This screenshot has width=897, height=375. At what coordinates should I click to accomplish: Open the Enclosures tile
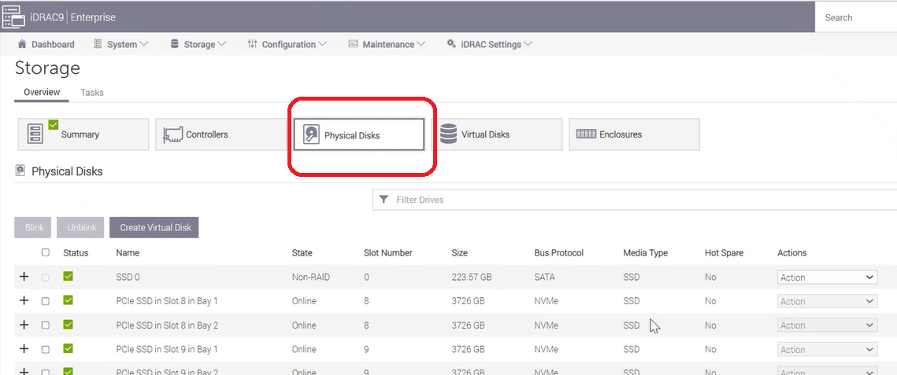635,134
